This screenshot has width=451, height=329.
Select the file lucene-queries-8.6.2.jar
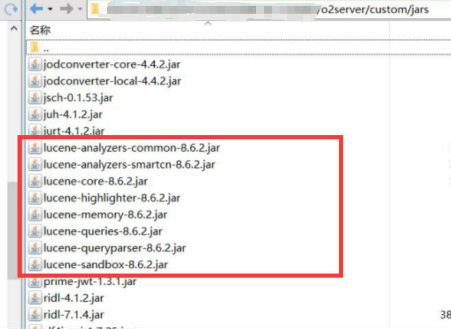(x=103, y=231)
